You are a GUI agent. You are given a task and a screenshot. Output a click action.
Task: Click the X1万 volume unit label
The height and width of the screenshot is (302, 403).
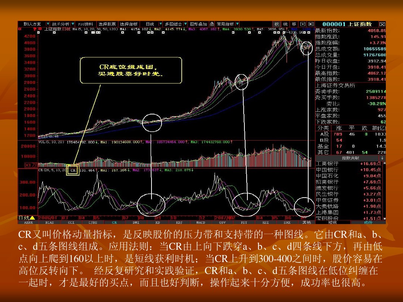(x=31, y=165)
